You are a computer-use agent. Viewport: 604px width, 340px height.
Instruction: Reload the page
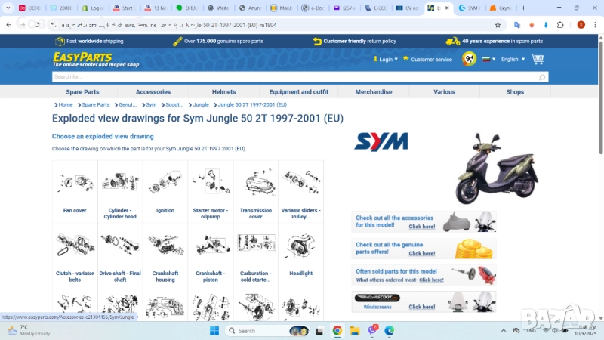(37, 25)
